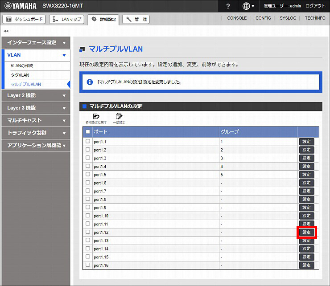
Task: Click 設定 button for port1.2
Action: 306,150
